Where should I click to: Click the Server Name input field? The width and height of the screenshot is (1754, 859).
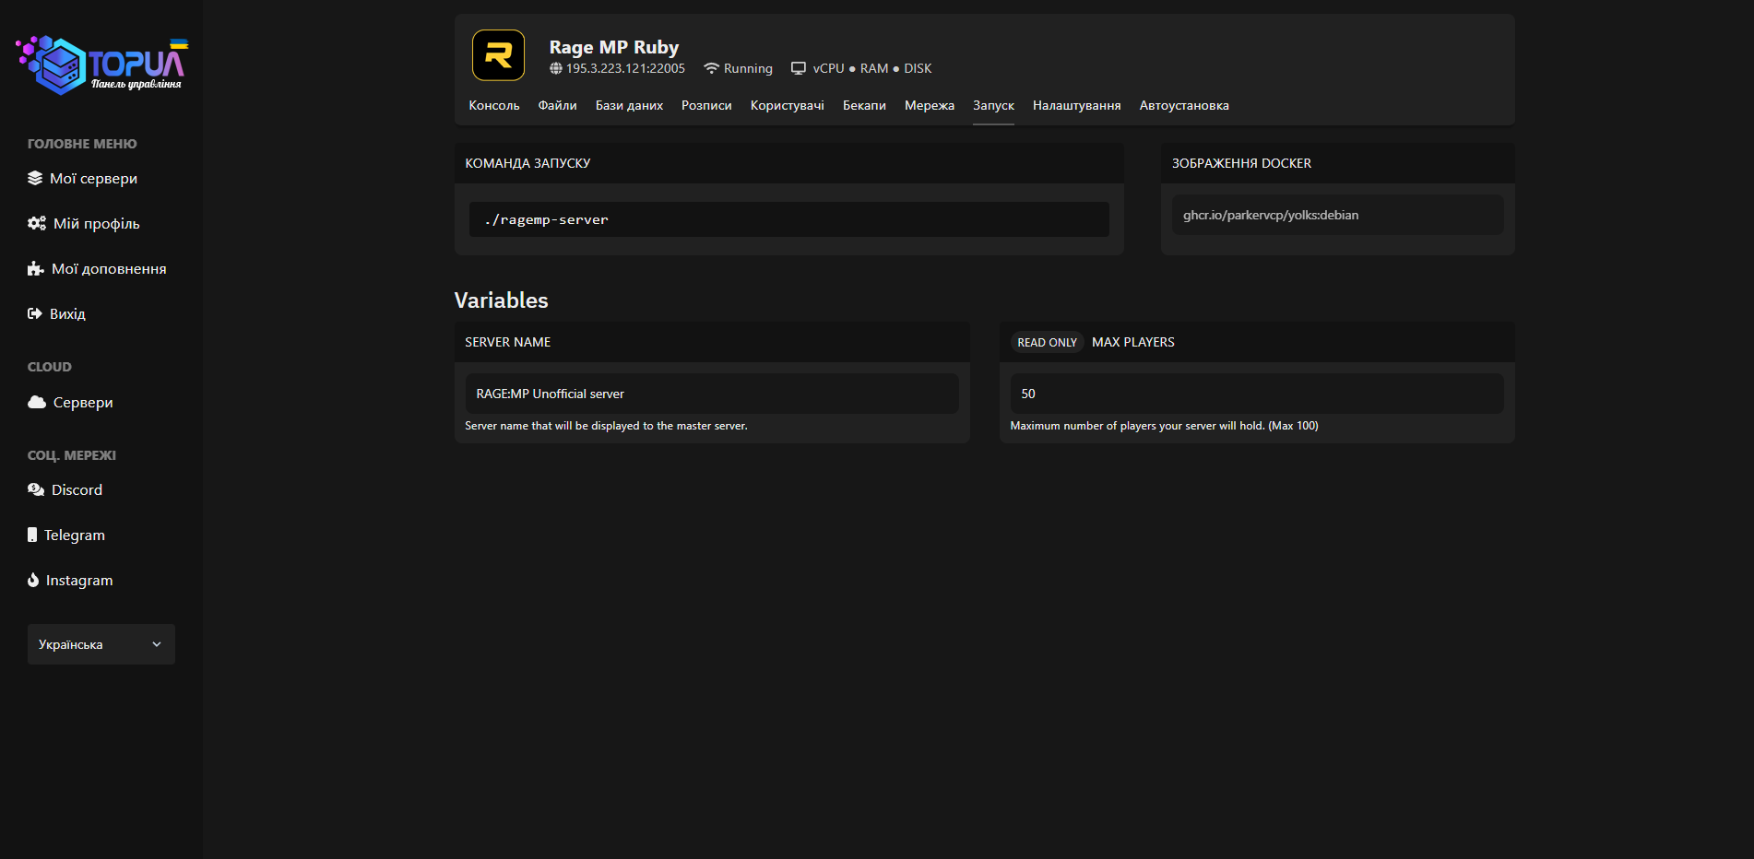click(711, 394)
